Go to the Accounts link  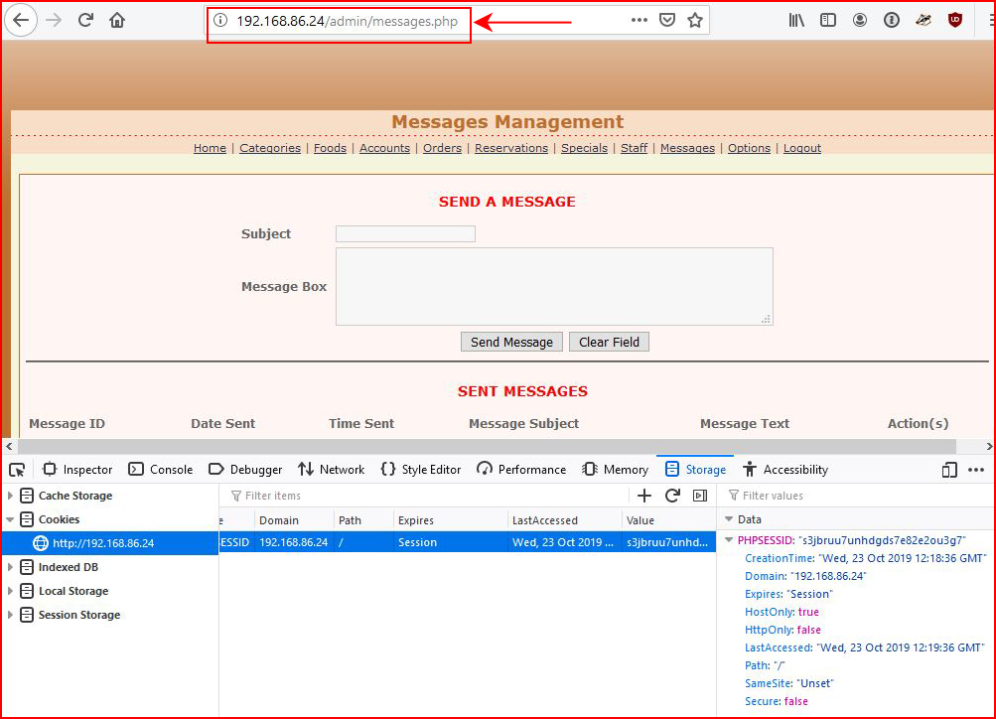pyautogui.click(x=384, y=148)
